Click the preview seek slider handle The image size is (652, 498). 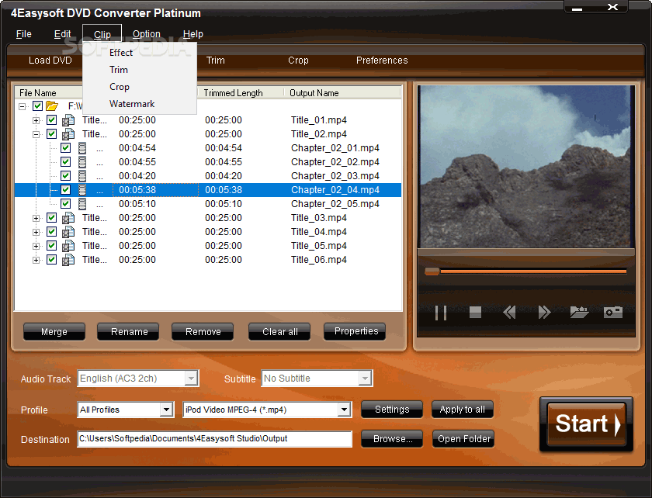tap(432, 271)
